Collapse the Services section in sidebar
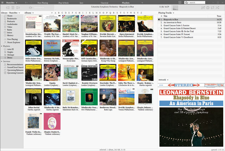The height and width of the screenshot is (151, 225). tap(1, 61)
